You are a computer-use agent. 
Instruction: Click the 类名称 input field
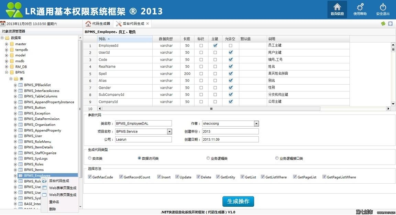pyautogui.click(x=143, y=123)
